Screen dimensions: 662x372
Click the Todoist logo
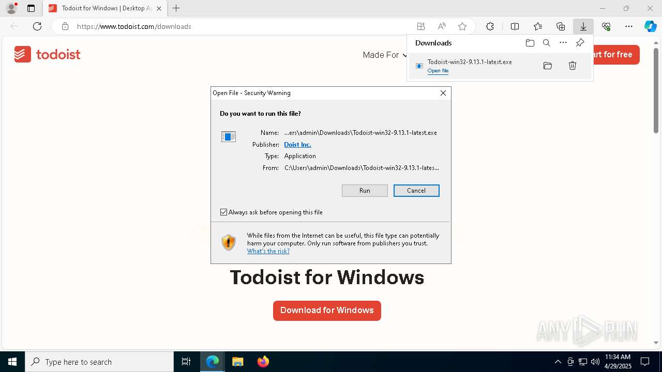pyautogui.click(x=48, y=54)
